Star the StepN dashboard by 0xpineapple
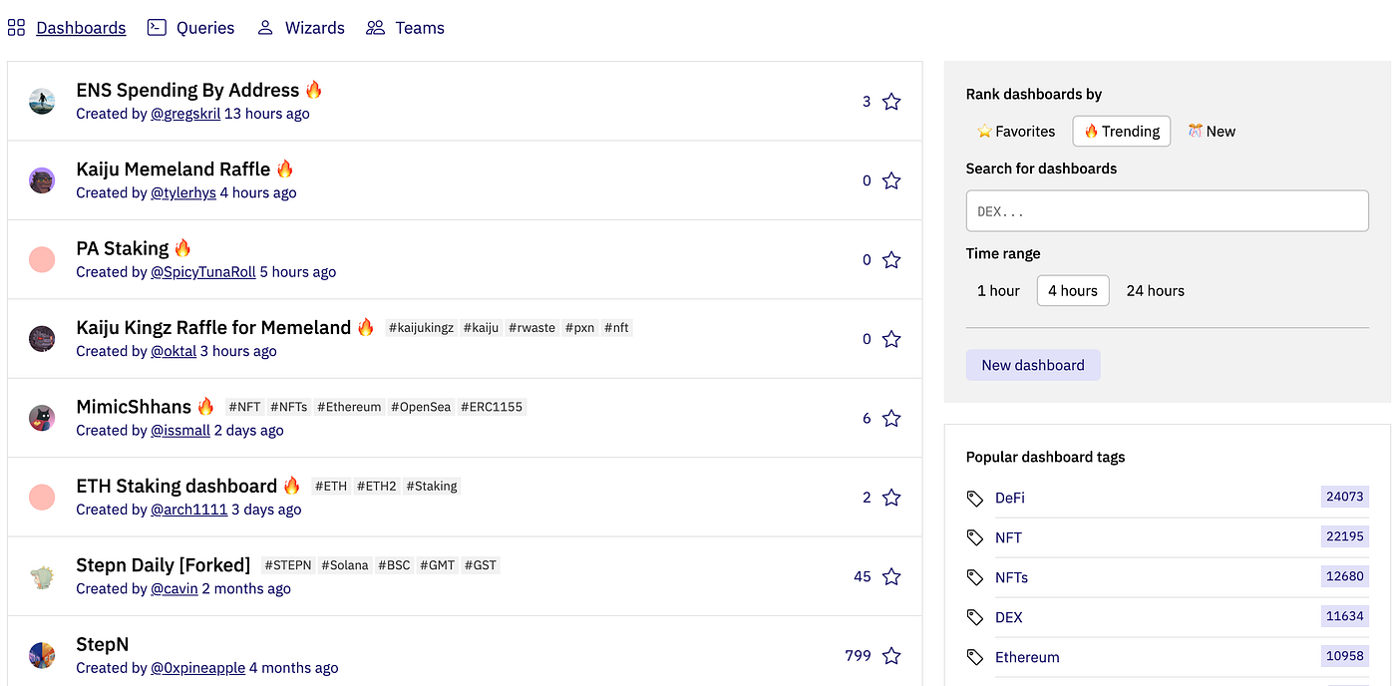This screenshot has width=1396, height=686. coord(891,656)
